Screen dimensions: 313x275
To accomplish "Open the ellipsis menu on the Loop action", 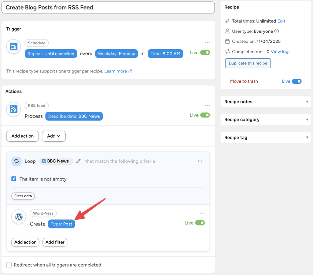I will (x=200, y=161).
